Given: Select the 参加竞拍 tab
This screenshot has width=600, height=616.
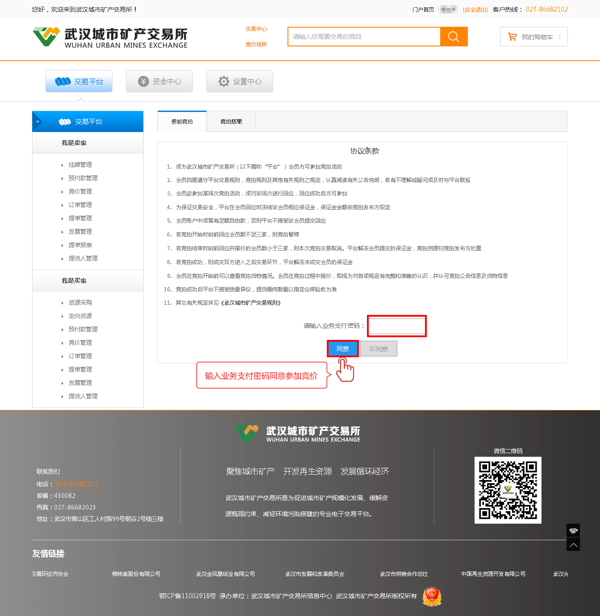Looking at the screenshot, I should point(182,122).
